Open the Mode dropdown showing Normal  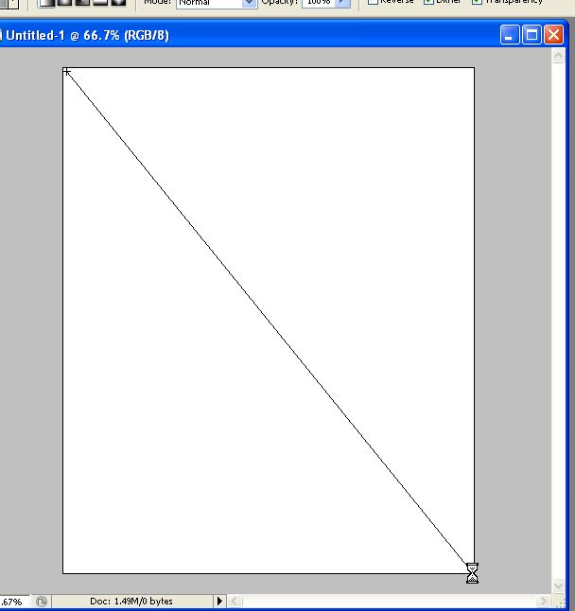pyautogui.click(x=217, y=3)
